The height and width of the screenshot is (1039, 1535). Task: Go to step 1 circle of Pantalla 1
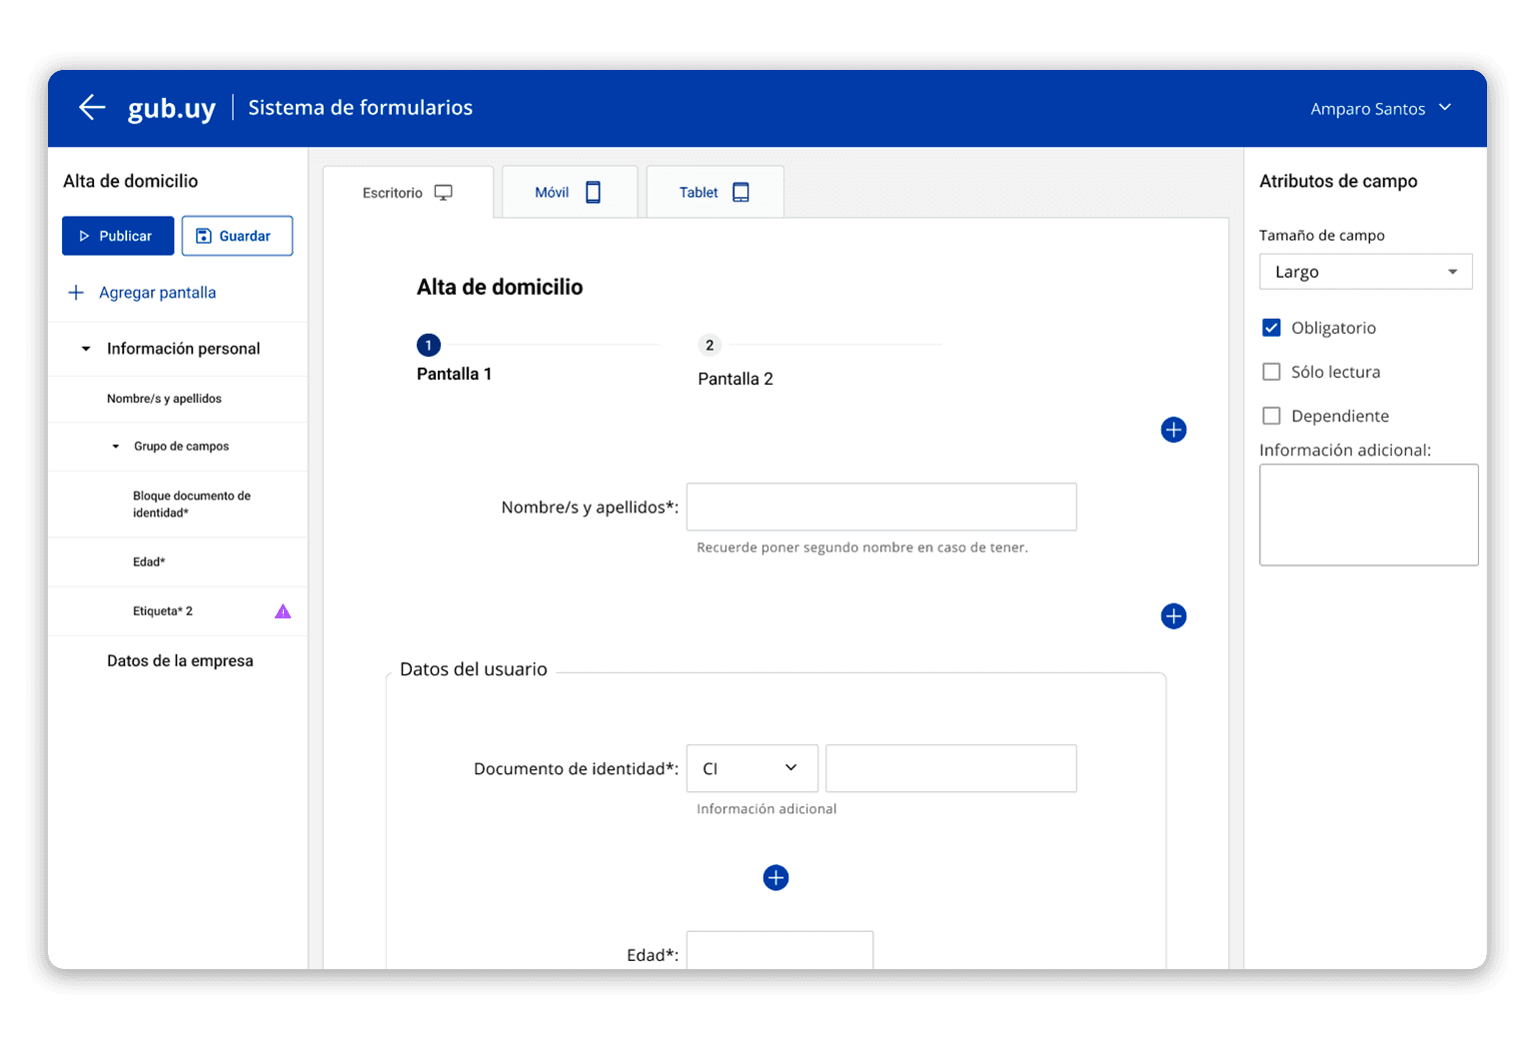[428, 346]
